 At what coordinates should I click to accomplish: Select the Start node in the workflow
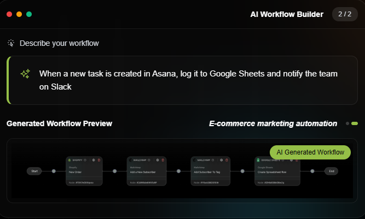coord(34,171)
